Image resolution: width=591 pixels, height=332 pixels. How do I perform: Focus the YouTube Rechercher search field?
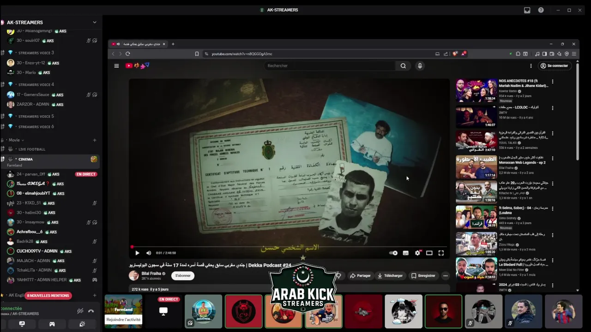click(x=330, y=66)
